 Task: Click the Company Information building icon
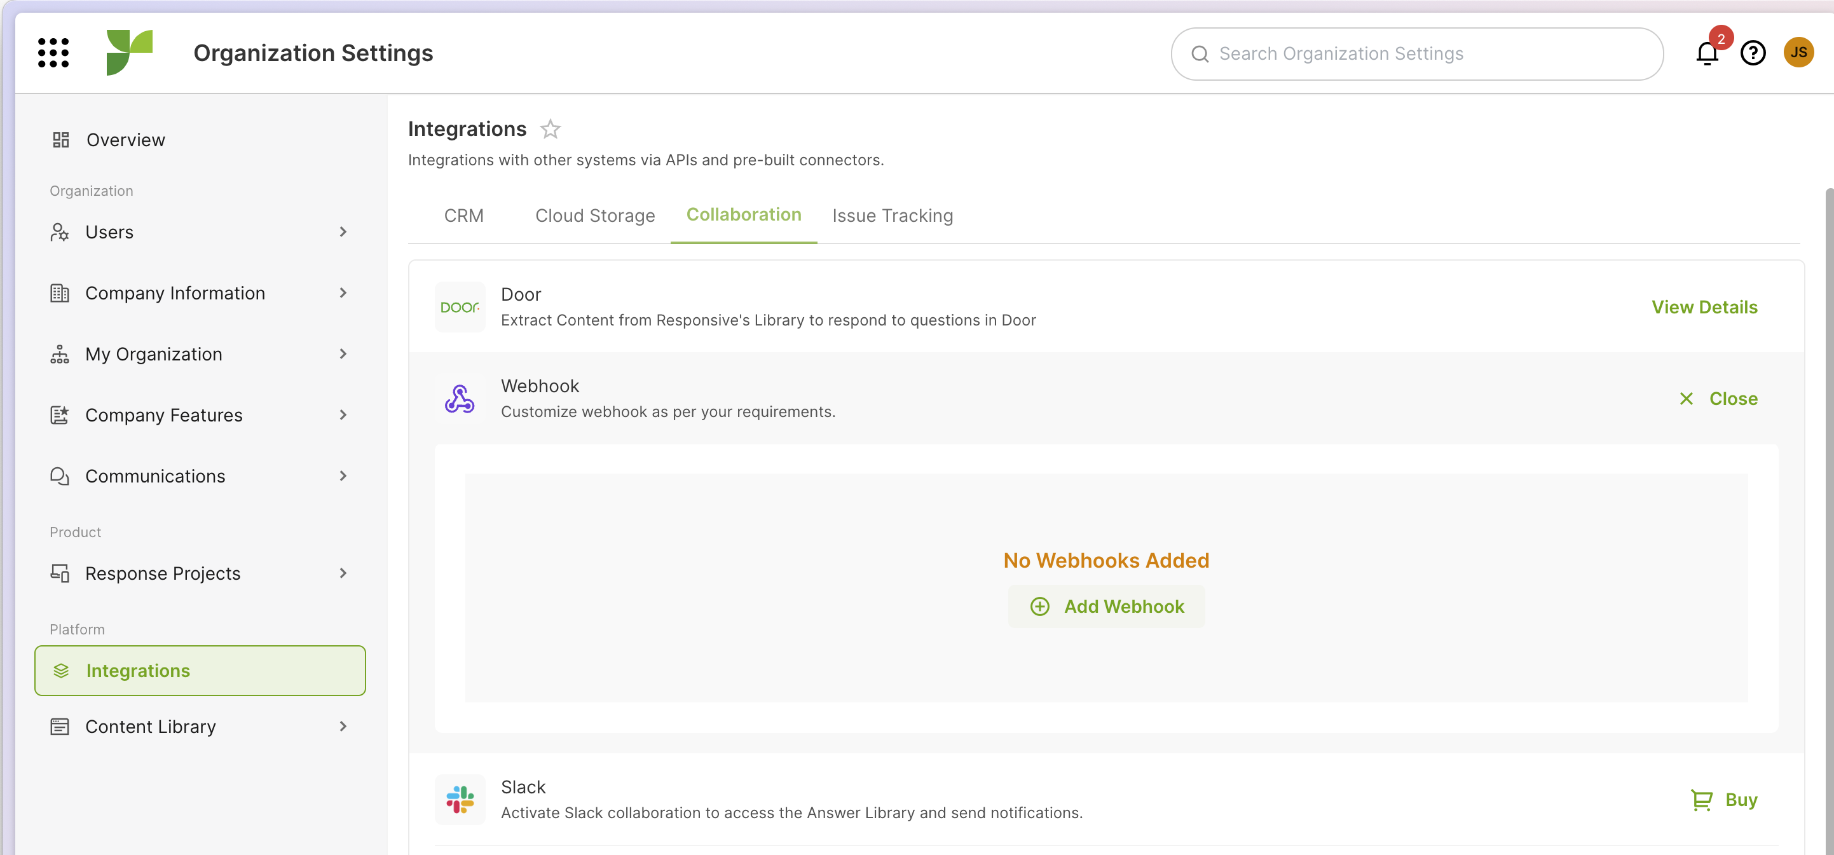(60, 293)
